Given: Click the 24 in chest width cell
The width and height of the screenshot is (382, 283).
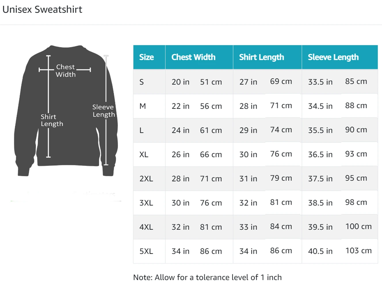Looking at the screenshot, I should pyautogui.click(x=181, y=130).
